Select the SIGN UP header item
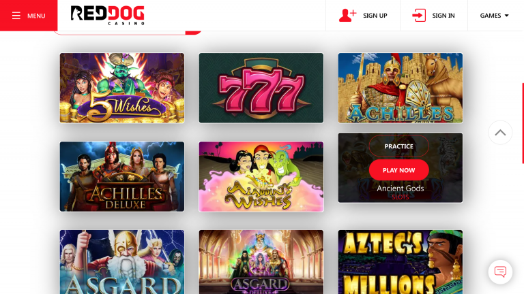 (x=363, y=16)
